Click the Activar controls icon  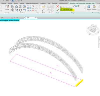pyautogui.click(x=7, y=7)
